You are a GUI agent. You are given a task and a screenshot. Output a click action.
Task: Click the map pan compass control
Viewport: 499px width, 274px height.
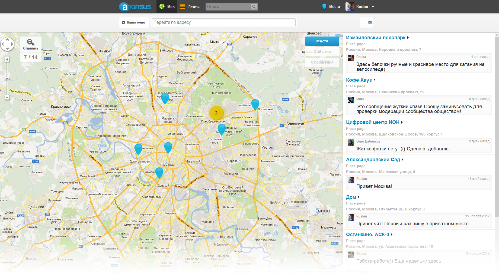(x=7, y=44)
